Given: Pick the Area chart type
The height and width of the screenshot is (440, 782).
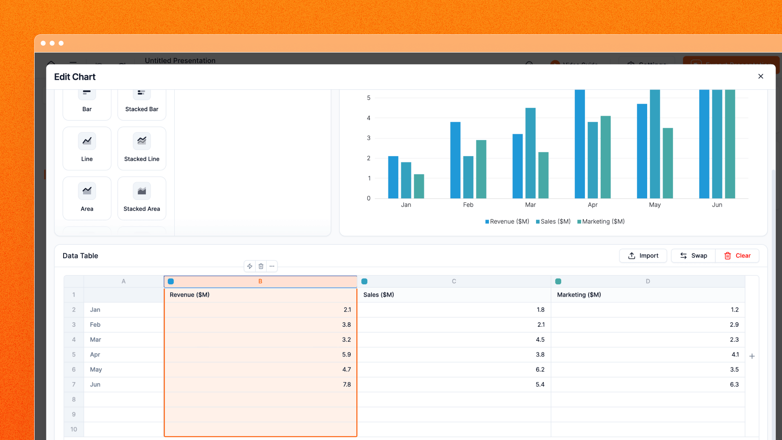Looking at the screenshot, I should (87, 198).
